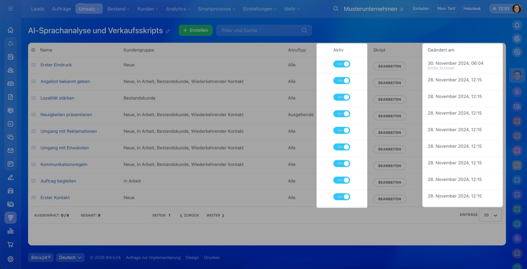This screenshot has width=527, height=269.
Task: Open the calendar icon in left sidebar
Action: click(11, 164)
